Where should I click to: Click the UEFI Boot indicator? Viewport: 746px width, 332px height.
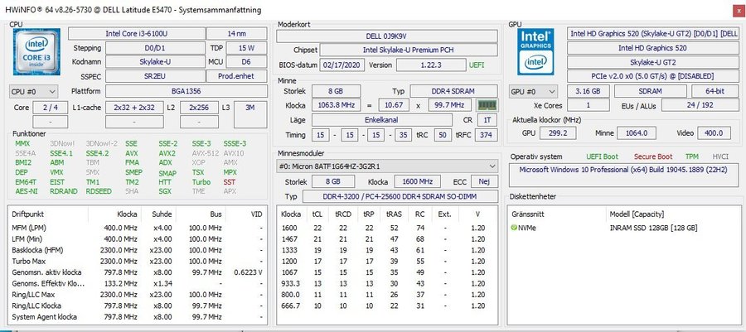[603, 156]
